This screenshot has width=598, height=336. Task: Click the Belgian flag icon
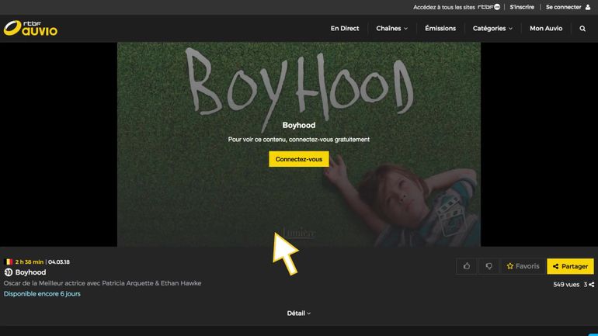(x=9, y=262)
